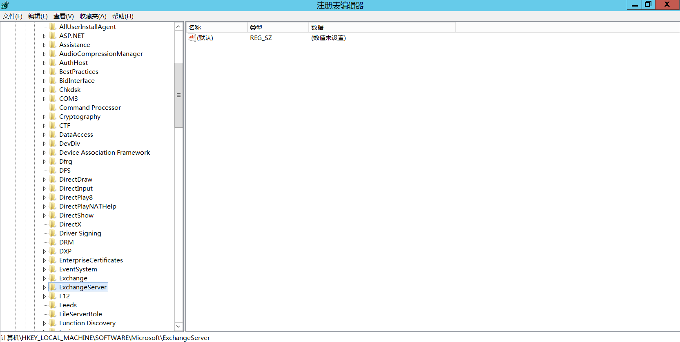Select the DirectPlay8 key
This screenshot has height=342, width=680.
(76, 198)
